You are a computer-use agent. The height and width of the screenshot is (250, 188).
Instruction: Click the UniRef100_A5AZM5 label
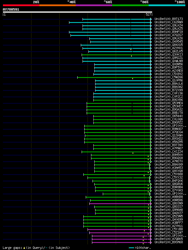[x=169, y=142]
